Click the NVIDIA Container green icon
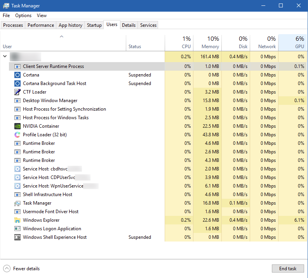308x278 pixels. coord(17,126)
